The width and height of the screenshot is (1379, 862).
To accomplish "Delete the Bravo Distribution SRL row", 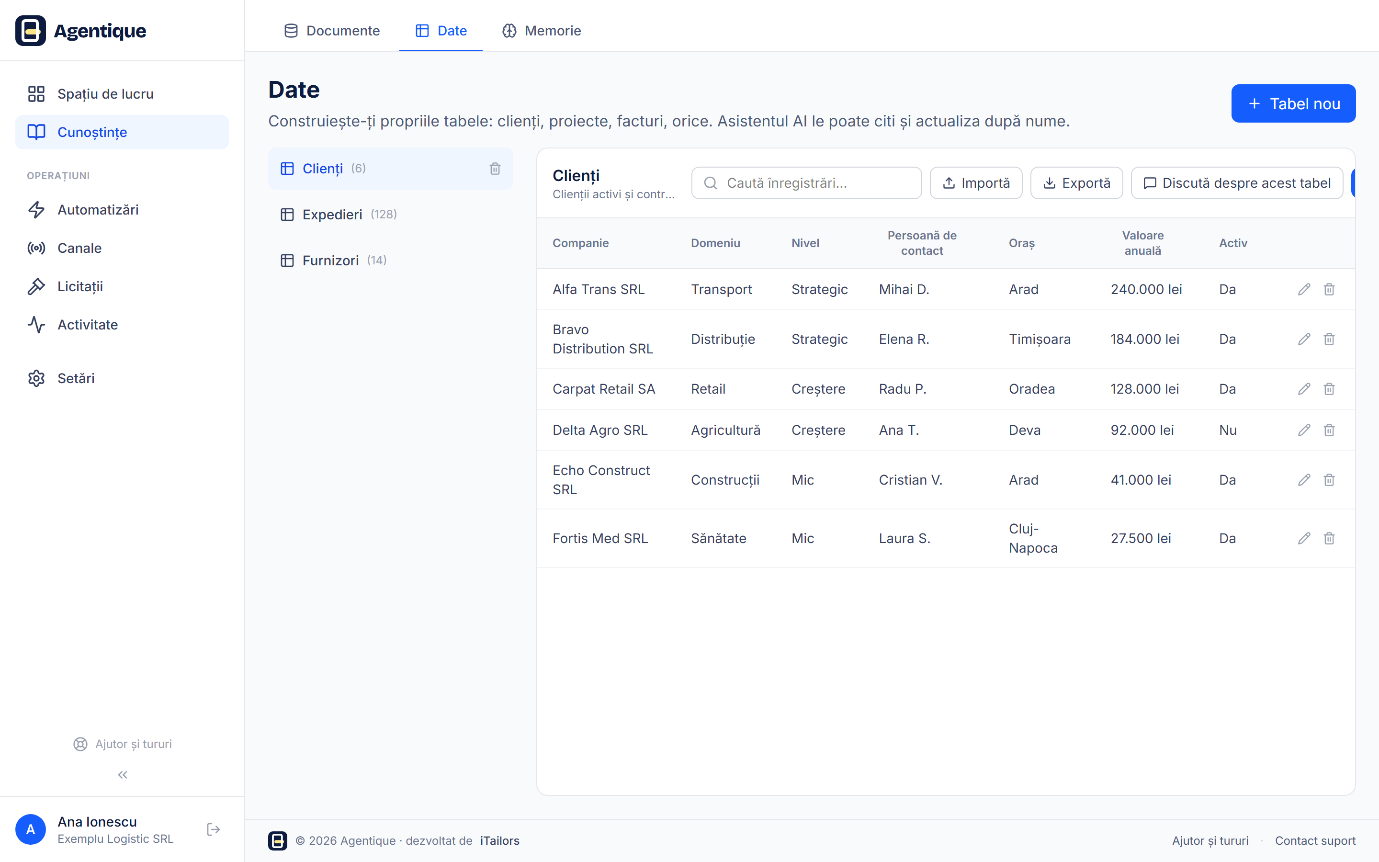I will pos(1329,339).
